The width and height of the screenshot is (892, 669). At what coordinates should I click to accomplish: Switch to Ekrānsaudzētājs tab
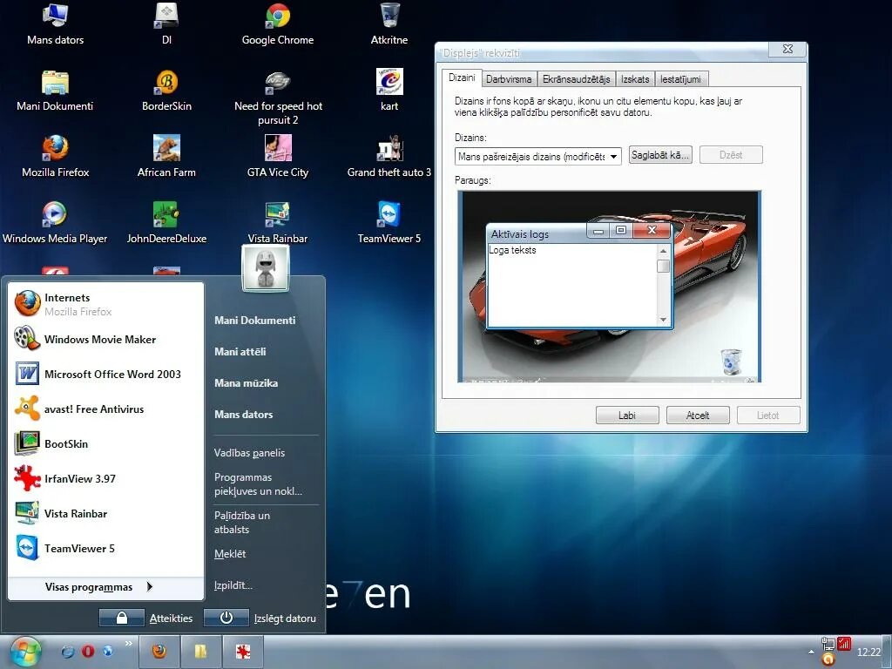coord(576,79)
